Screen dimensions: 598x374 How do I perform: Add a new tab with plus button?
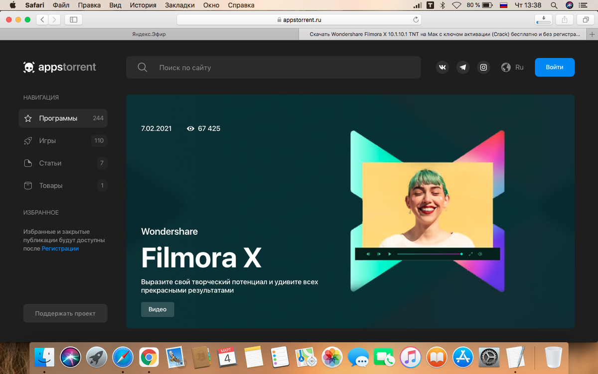(592, 34)
